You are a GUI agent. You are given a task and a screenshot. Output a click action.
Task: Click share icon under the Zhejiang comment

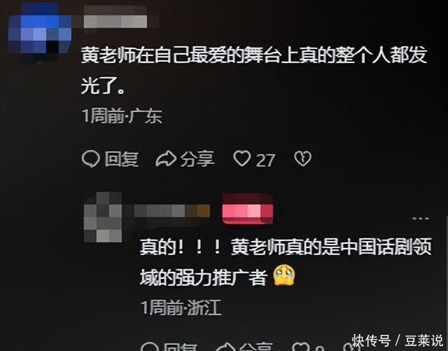coord(226,346)
